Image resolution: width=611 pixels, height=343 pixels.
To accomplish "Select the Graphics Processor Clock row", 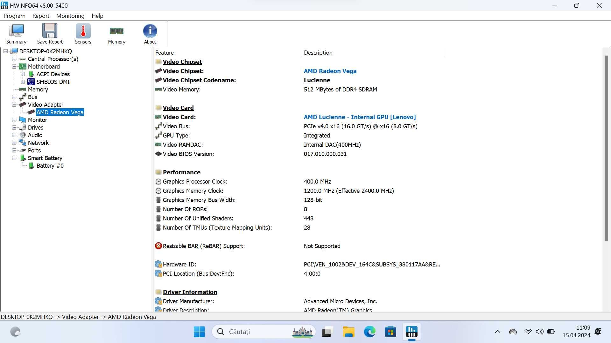I will (299, 182).
